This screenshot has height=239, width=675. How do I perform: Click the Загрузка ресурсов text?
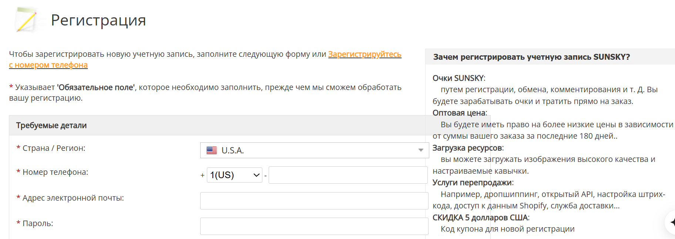468,148
